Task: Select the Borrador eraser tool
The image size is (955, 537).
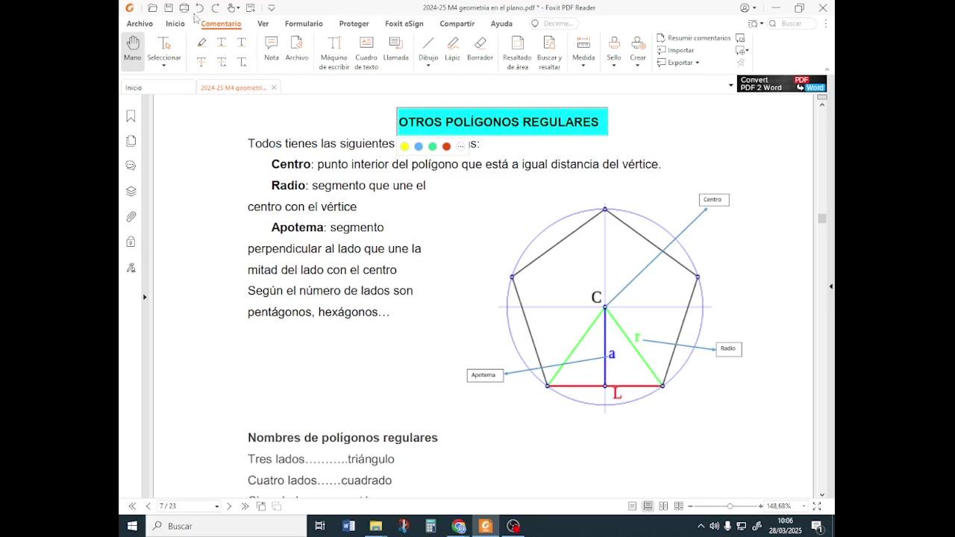Action: click(x=480, y=48)
